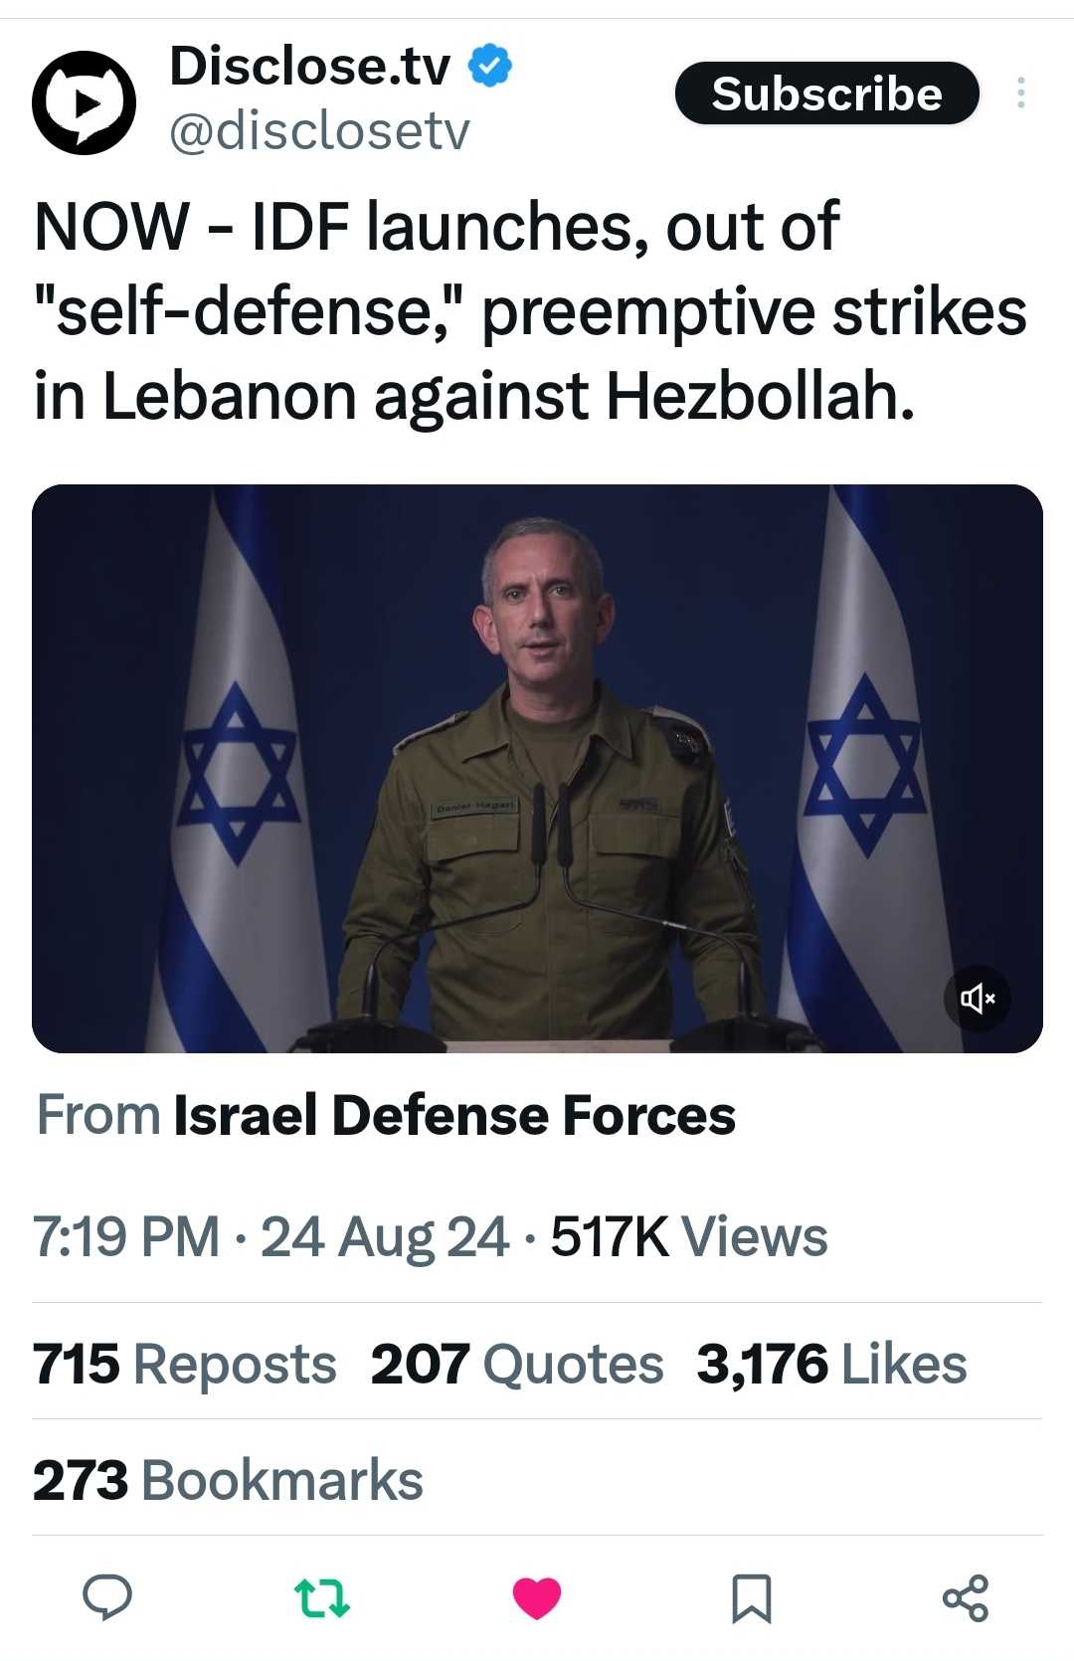Viewport: 1074px width, 1661px height.
Task: Unlike the post with pink heart
Action: point(537,1597)
